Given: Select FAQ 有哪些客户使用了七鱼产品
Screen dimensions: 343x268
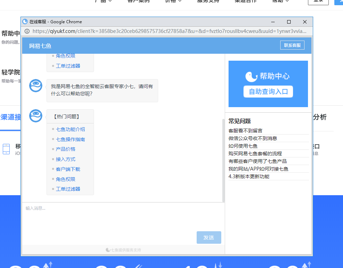Looking at the screenshot, I should click(257, 161).
